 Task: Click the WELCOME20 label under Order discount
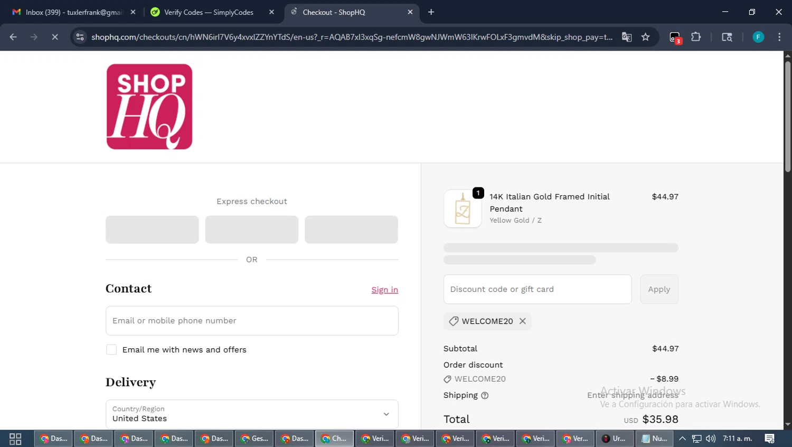point(480,379)
